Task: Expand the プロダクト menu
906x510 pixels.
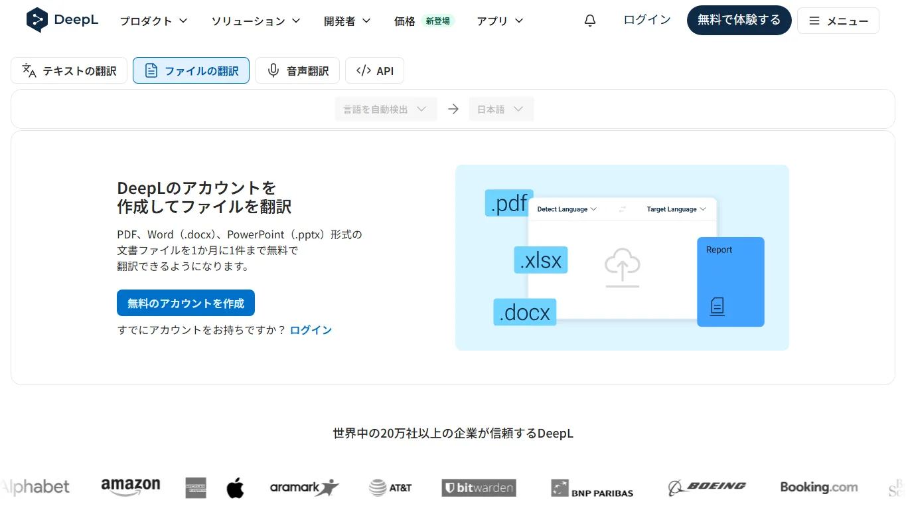Action: pyautogui.click(x=154, y=21)
